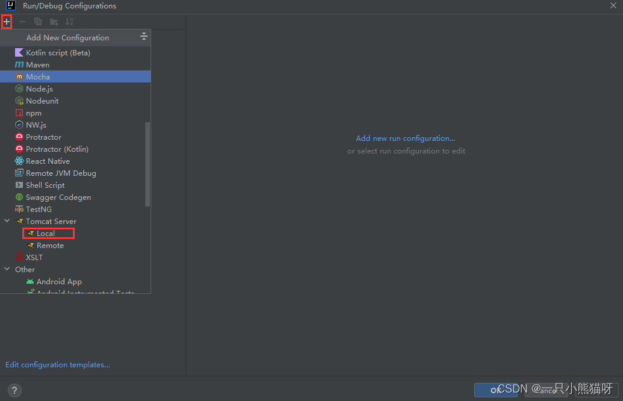The height and width of the screenshot is (401, 623).
Task: Select the highlighted Mocha entry
Action: [x=75, y=76]
